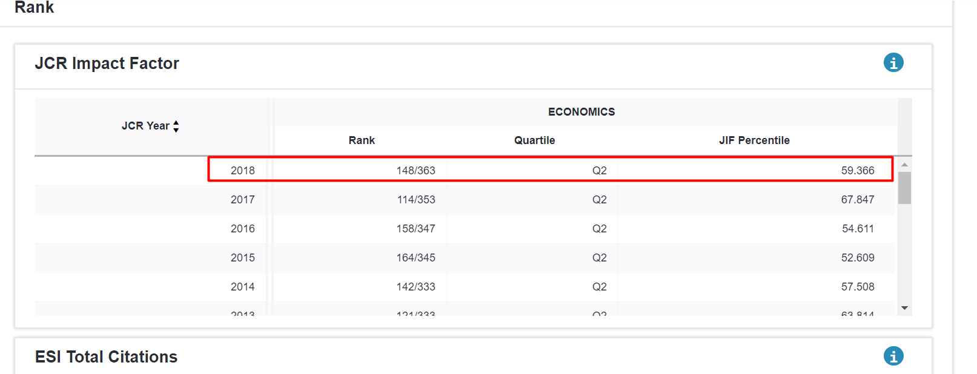This screenshot has height=374, width=977.
Task: Sort table by JCR Year arrows
Action: point(176,126)
